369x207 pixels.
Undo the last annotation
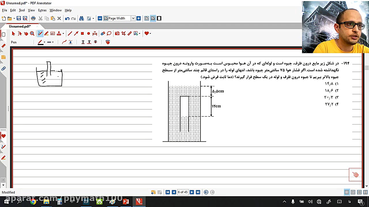67,18
